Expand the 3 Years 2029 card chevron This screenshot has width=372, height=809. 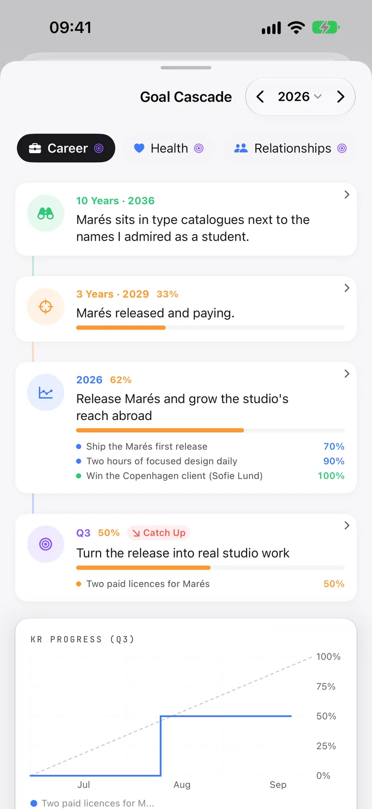pos(347,288)
